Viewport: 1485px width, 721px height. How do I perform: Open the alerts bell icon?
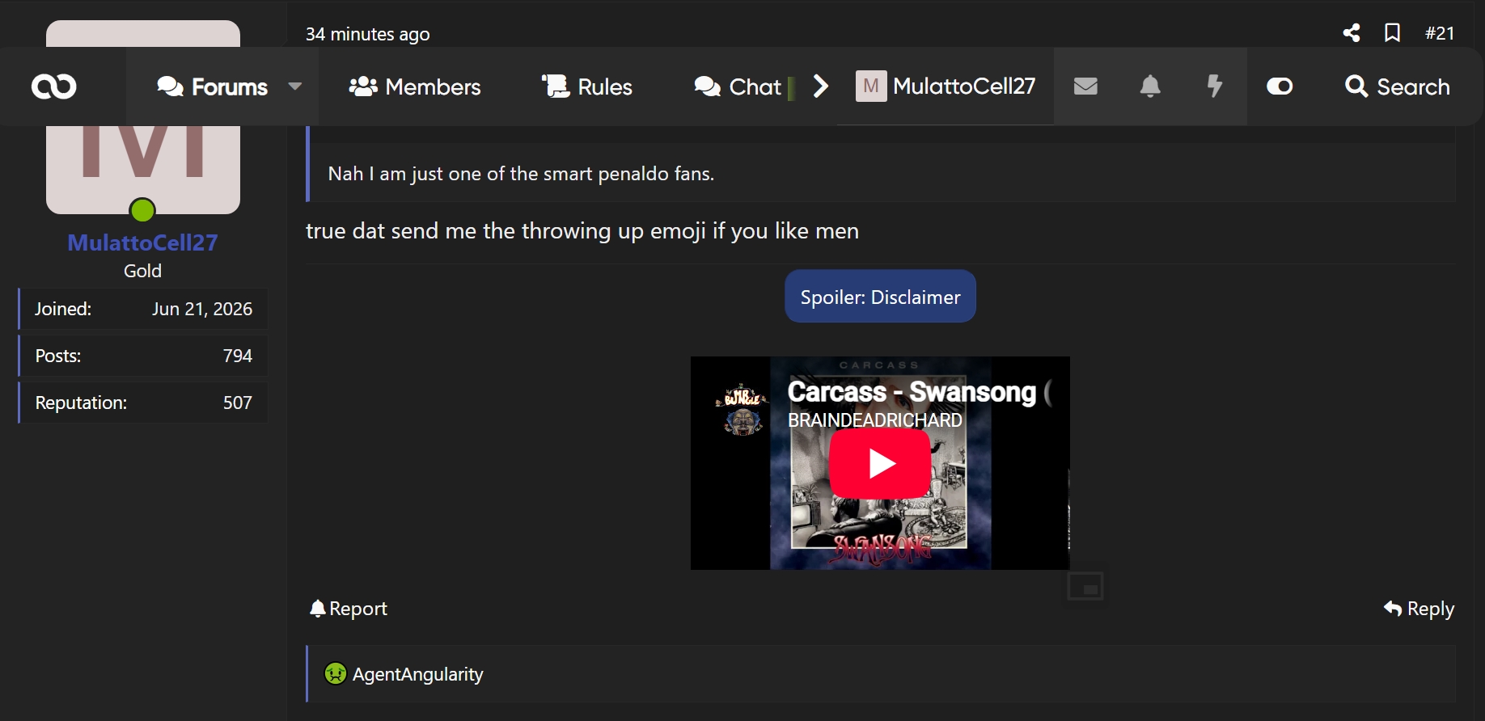pyautogui.click(x=1150, y=86)
